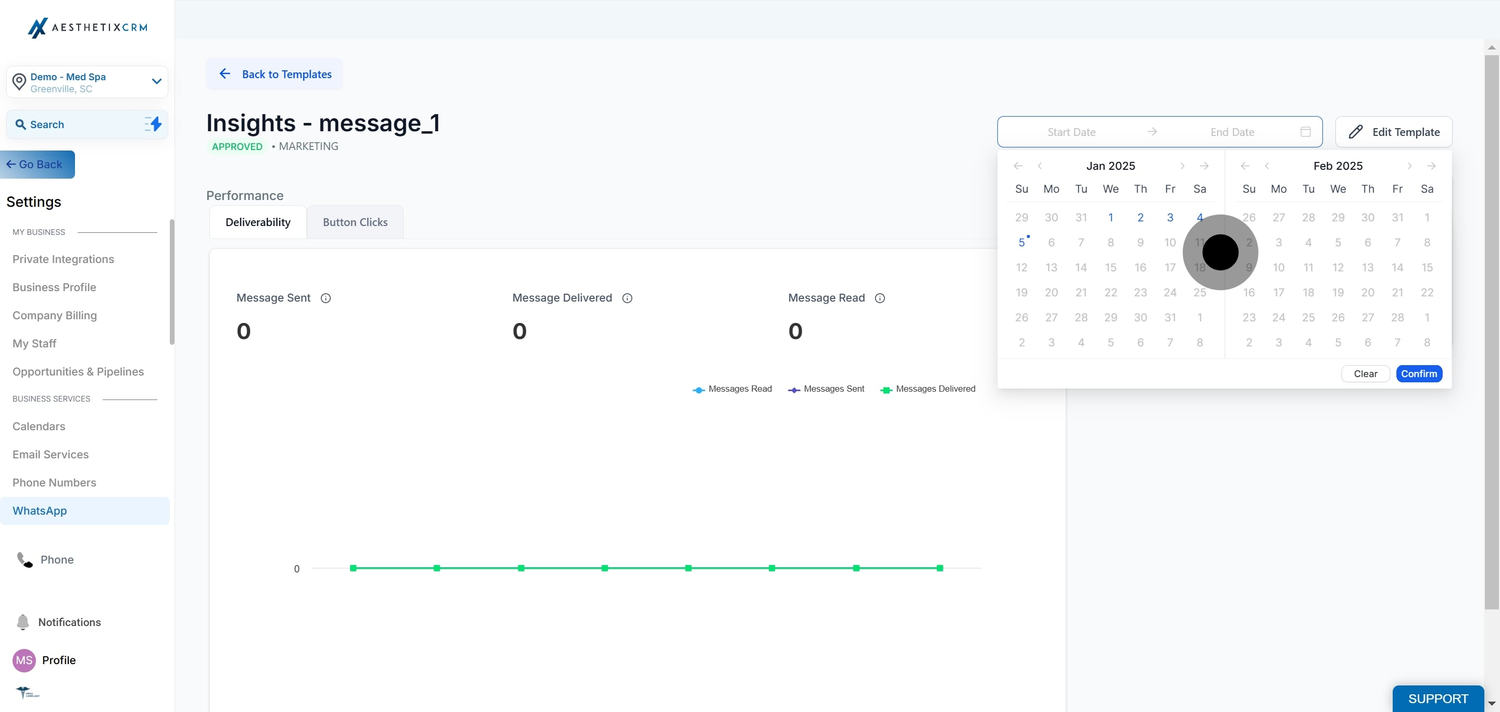
Task: Open WhatsApp settings menu item
Action: (x=85, y=510)
